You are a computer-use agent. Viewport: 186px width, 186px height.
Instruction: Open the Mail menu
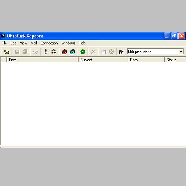34,43
